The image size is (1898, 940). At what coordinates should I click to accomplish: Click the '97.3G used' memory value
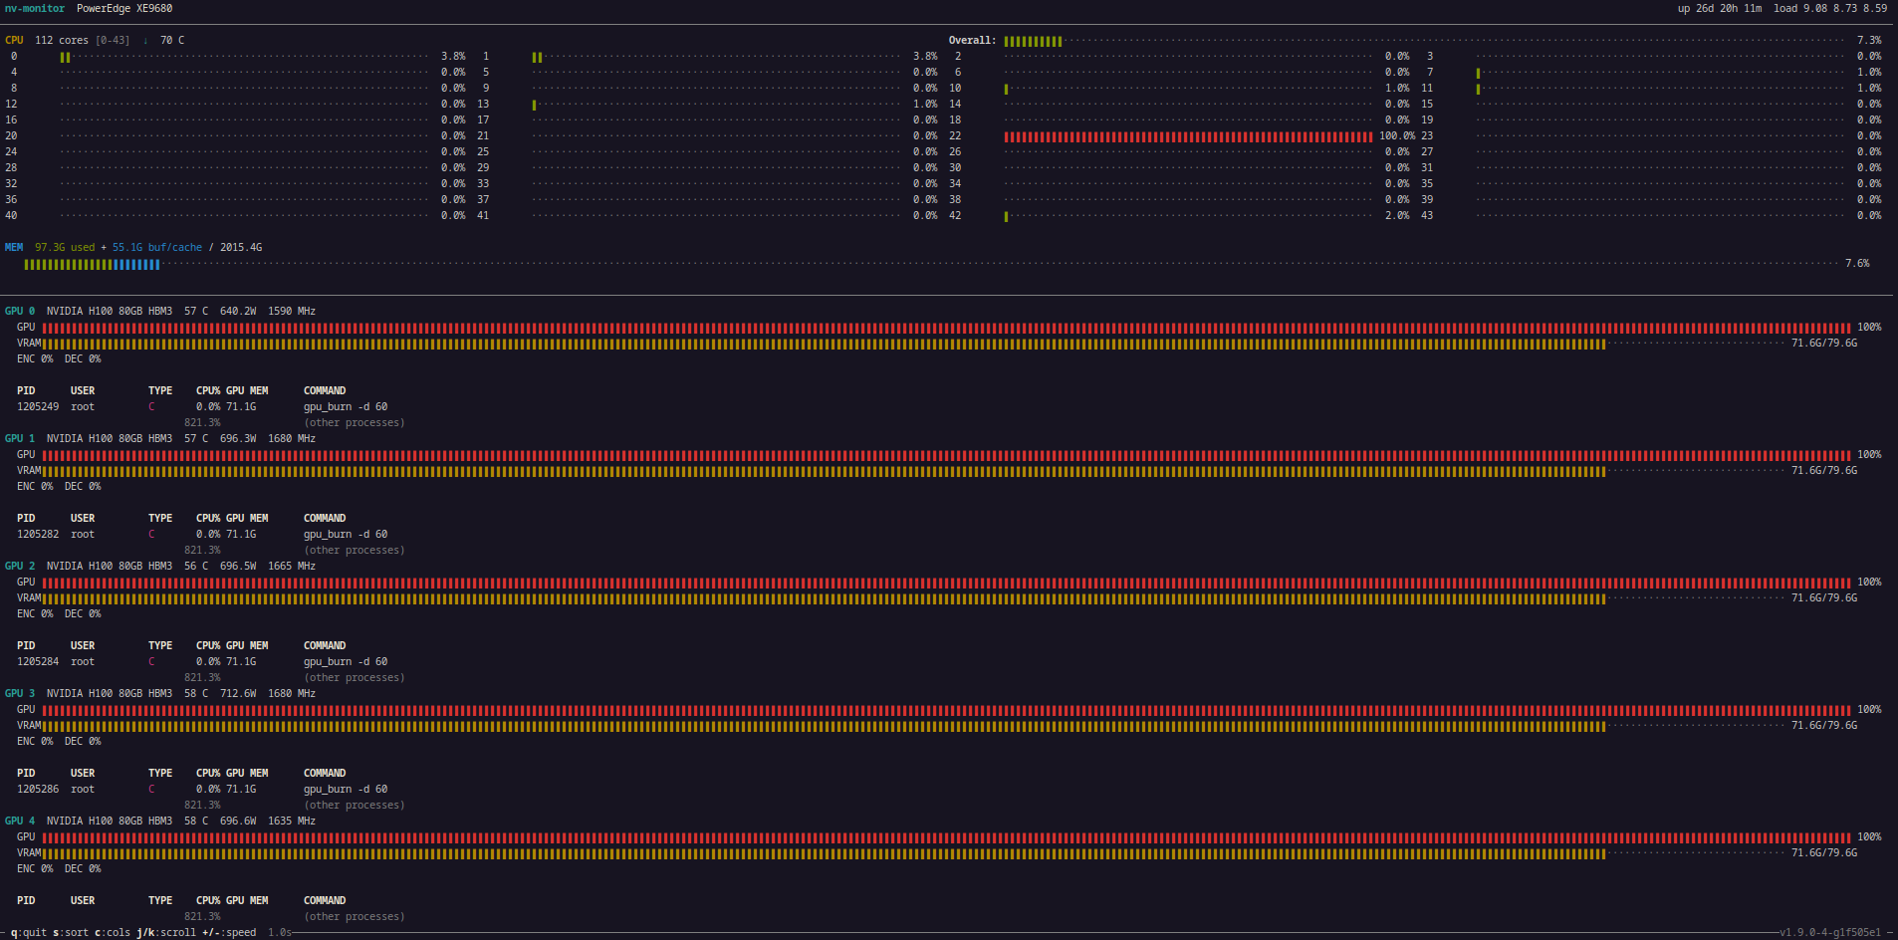point(65,248)
